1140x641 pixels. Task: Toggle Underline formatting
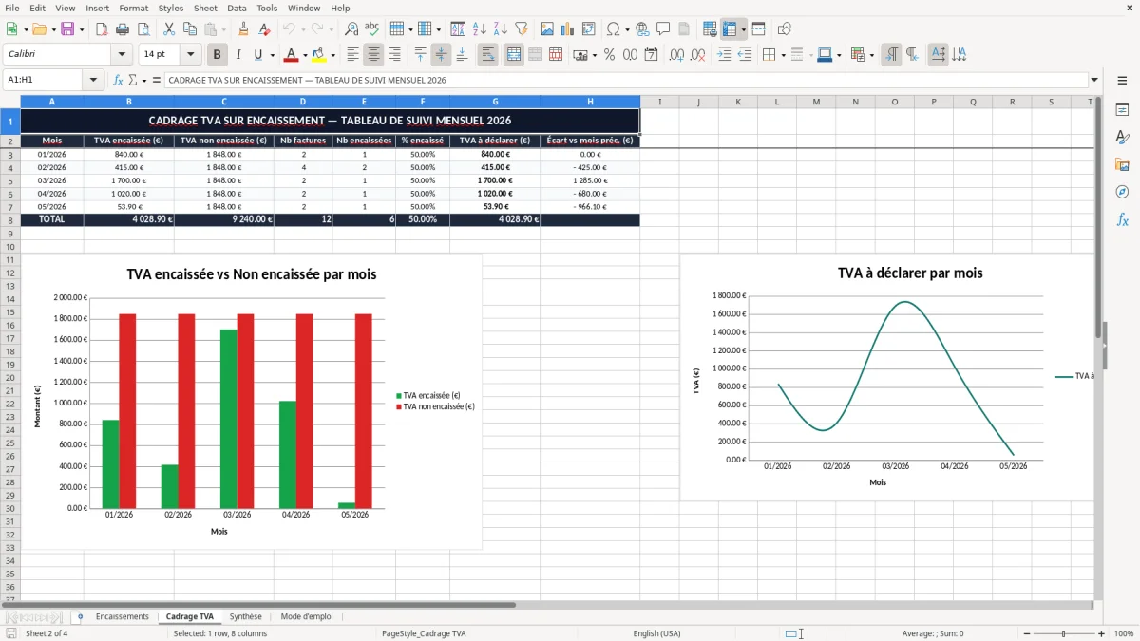(258, 55)
